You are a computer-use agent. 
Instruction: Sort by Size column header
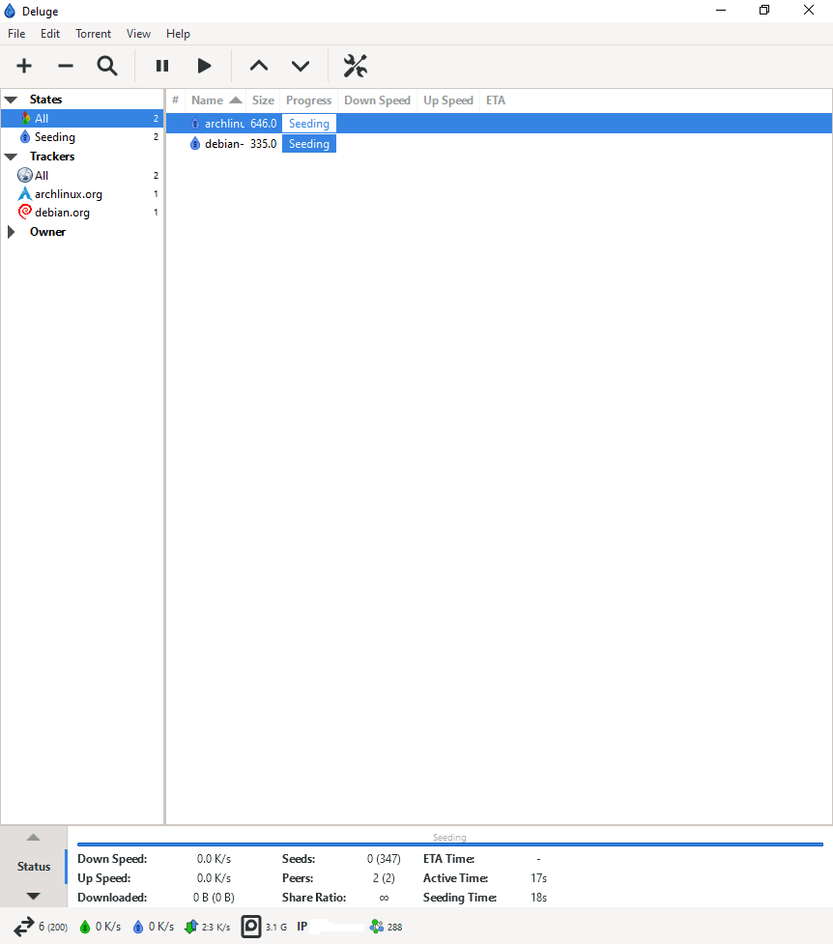[263, 100]
